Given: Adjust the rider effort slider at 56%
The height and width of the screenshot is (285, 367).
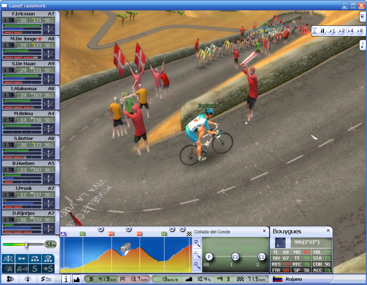Looking at the screenshot, I should tap(26, 244).
